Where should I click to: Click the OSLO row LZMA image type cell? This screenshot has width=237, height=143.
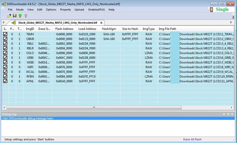149,53
